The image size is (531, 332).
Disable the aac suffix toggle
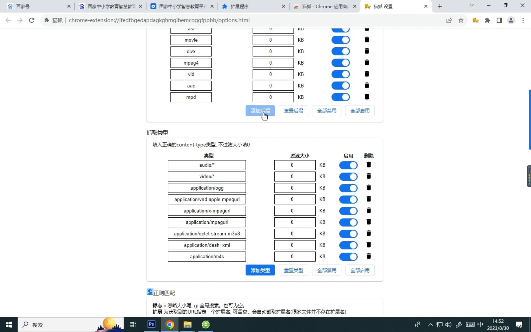[340, 86]
